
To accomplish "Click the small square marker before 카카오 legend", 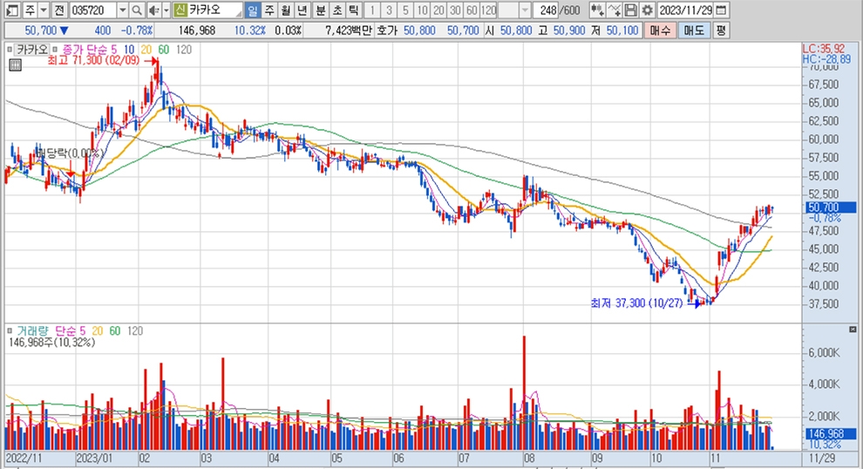I will click(10, 50).
